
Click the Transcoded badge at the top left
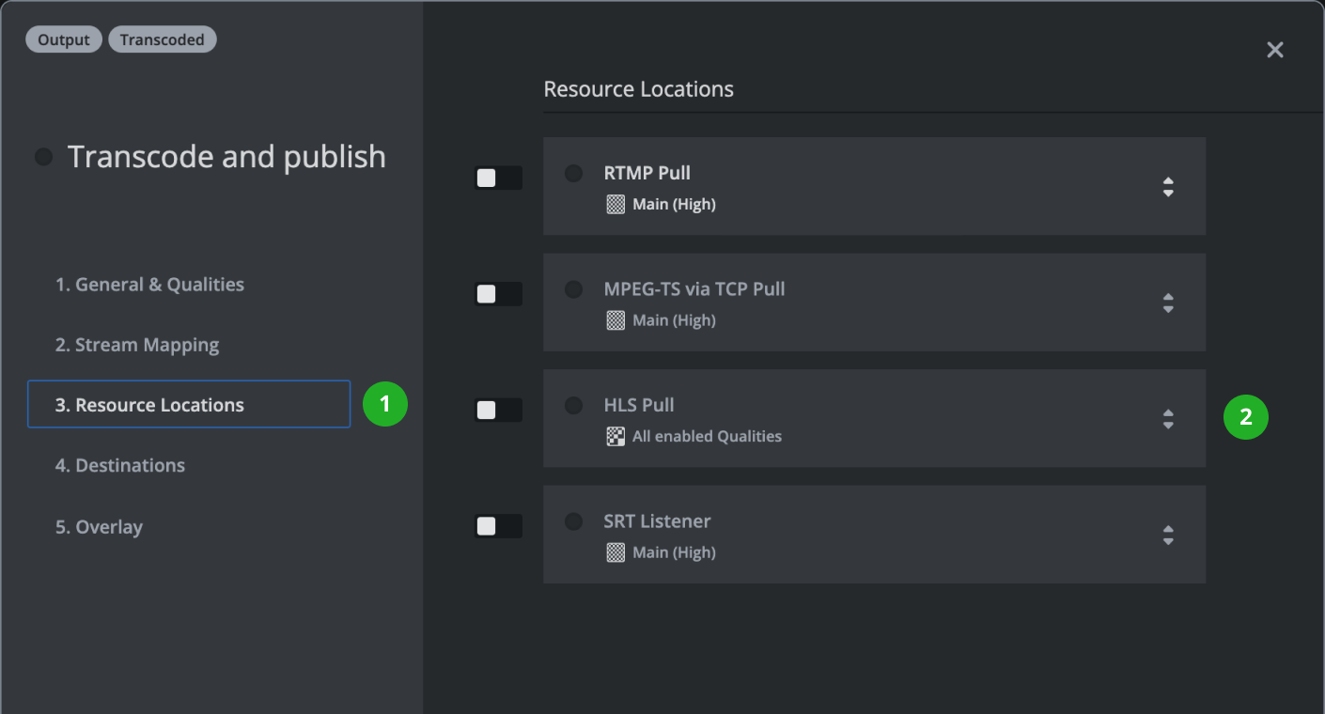tap(163, 39)
